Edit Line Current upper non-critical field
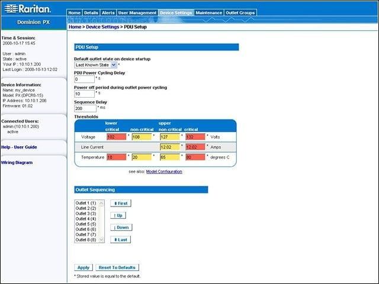 pos(170,147)
